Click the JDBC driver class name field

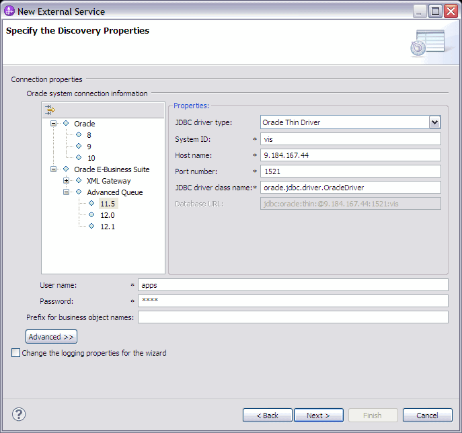(x=350, y=188)
